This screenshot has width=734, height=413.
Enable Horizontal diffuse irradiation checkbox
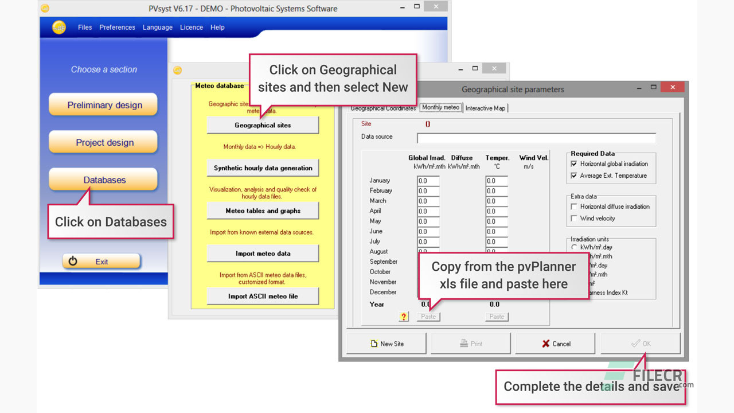pyautogui.click(x=575, y=206)
